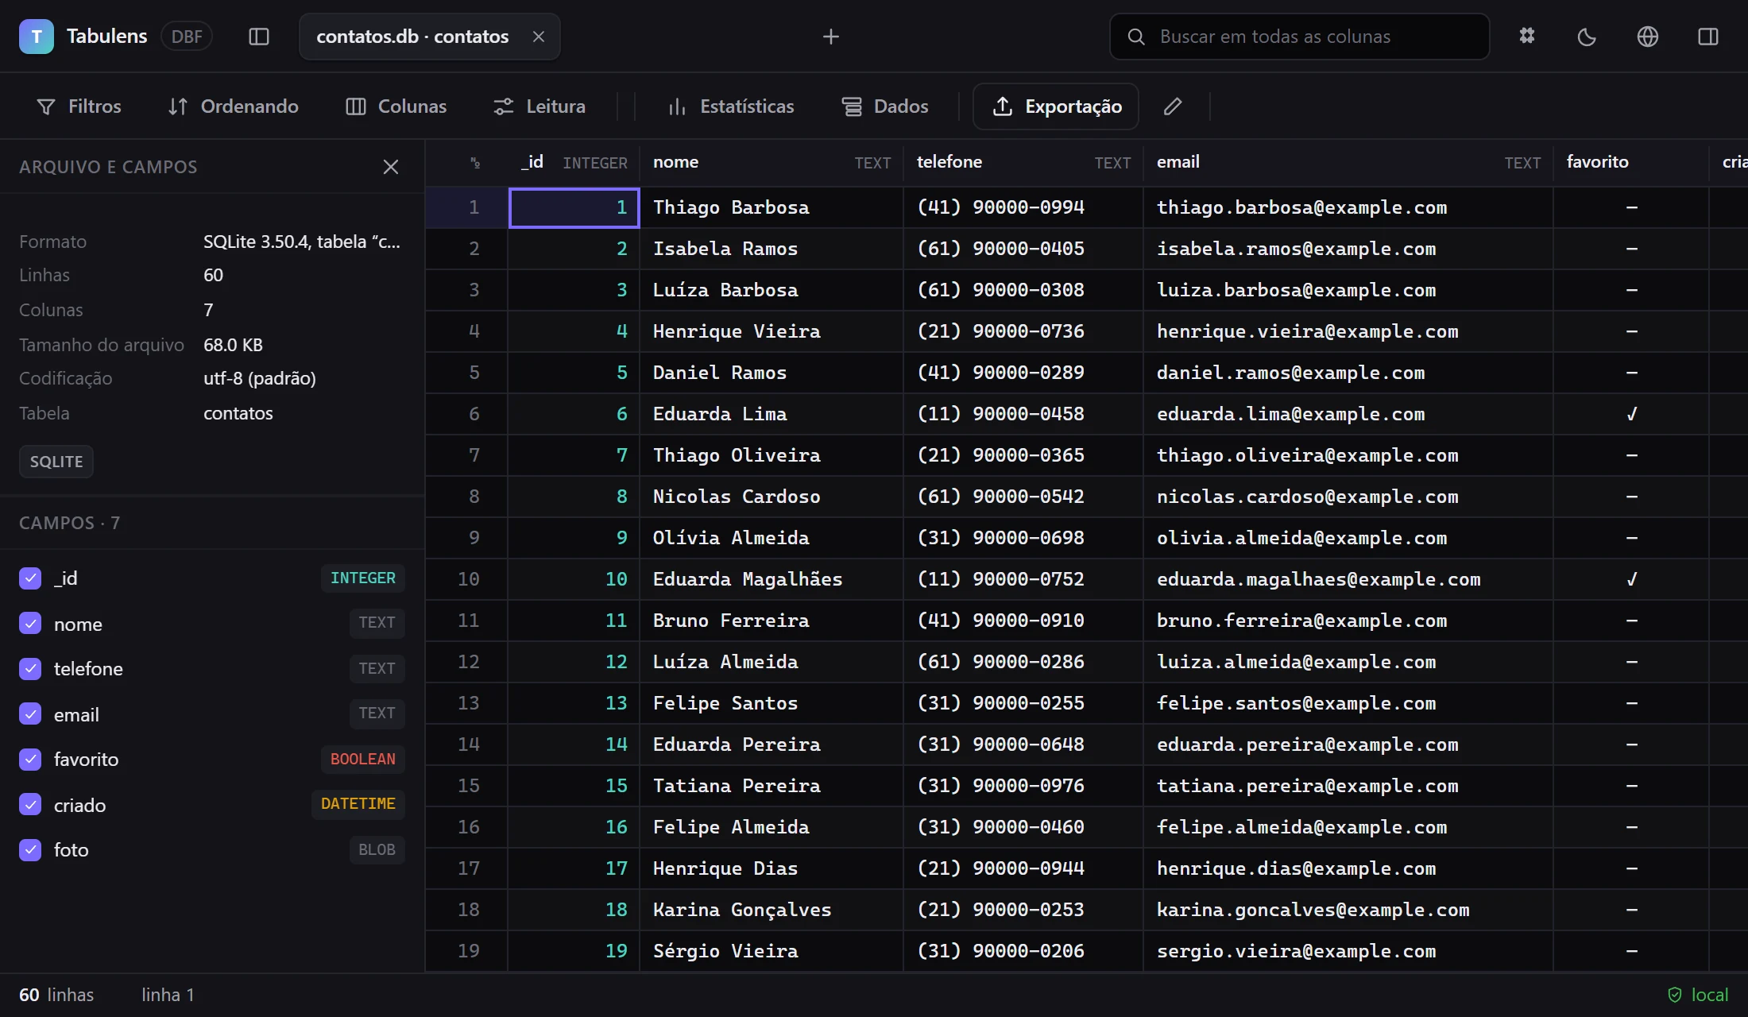The width and height of the screenshot is (1748, 1017).
Task: Uncheck the favorito field checkbox
Action: 30,760
